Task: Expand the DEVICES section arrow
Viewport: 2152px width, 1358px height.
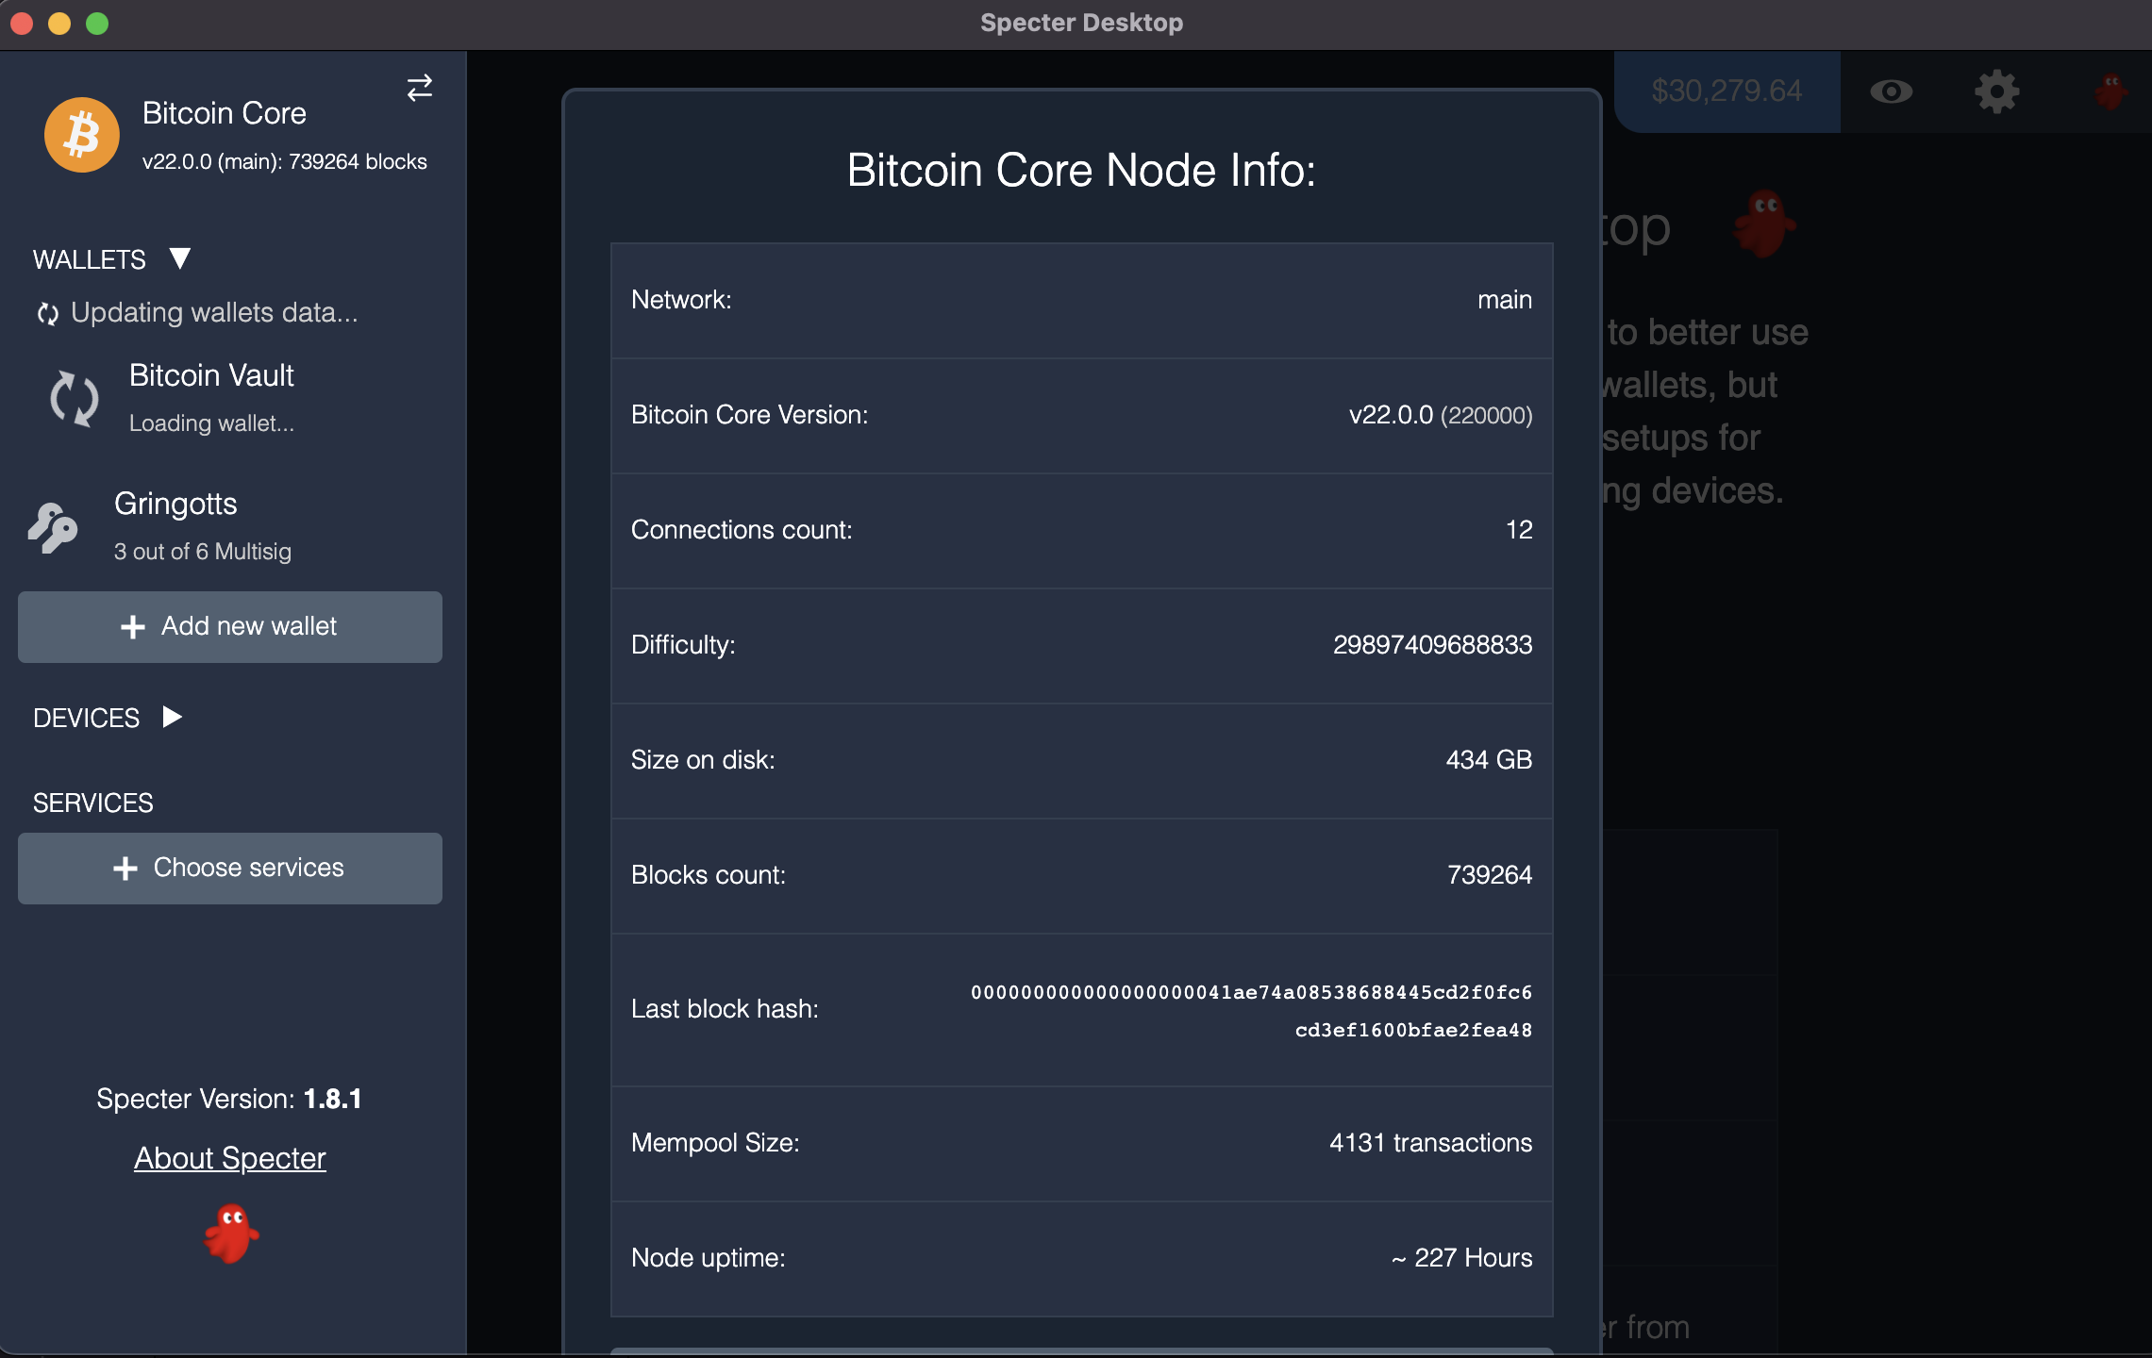Action: pos(172,717)
